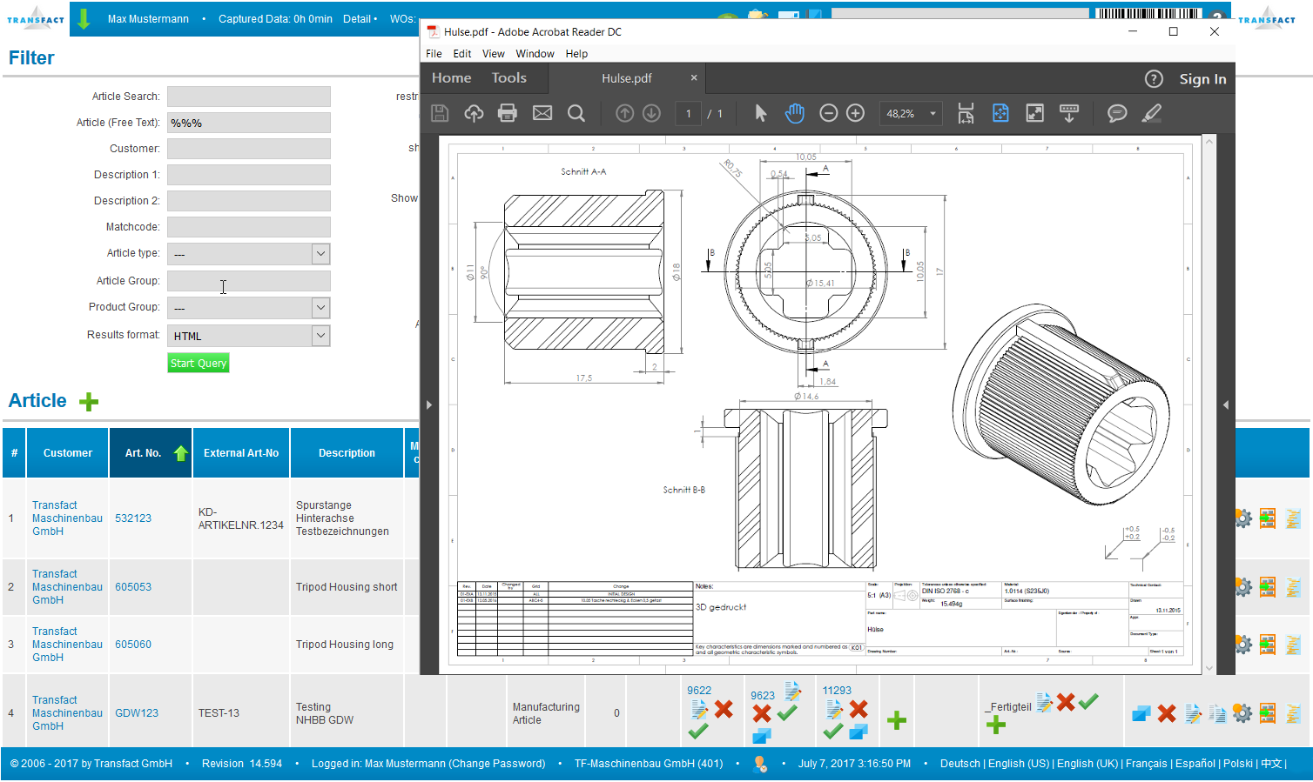Zoom out with minus icon

(x=829, y=113)
